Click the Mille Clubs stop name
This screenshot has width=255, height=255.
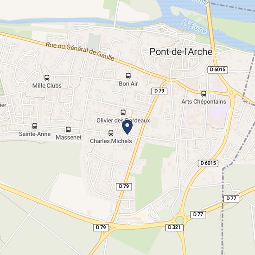[47, 86]
